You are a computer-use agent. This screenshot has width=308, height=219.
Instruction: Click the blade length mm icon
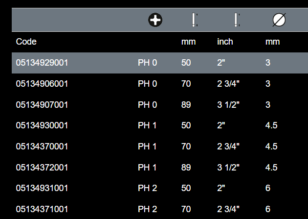pos(194,20)
